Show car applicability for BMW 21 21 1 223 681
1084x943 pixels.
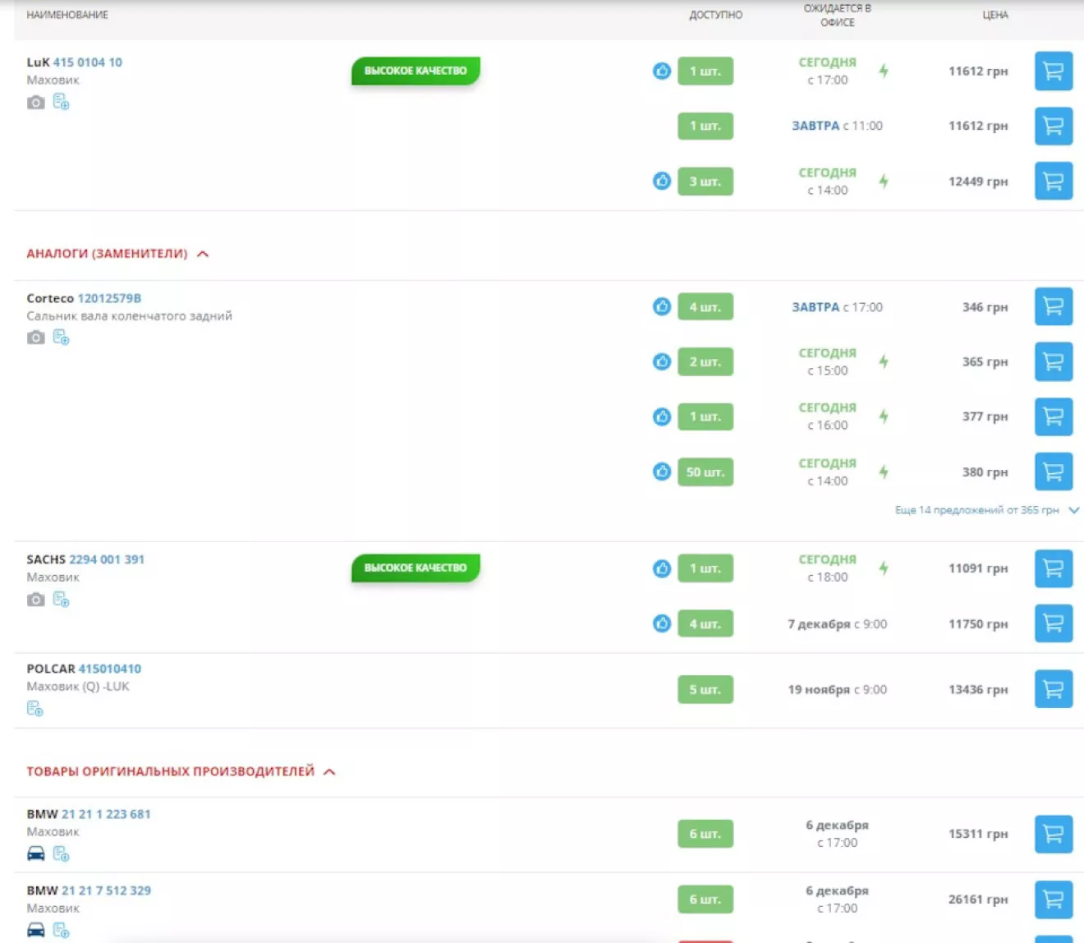(36, 853)
